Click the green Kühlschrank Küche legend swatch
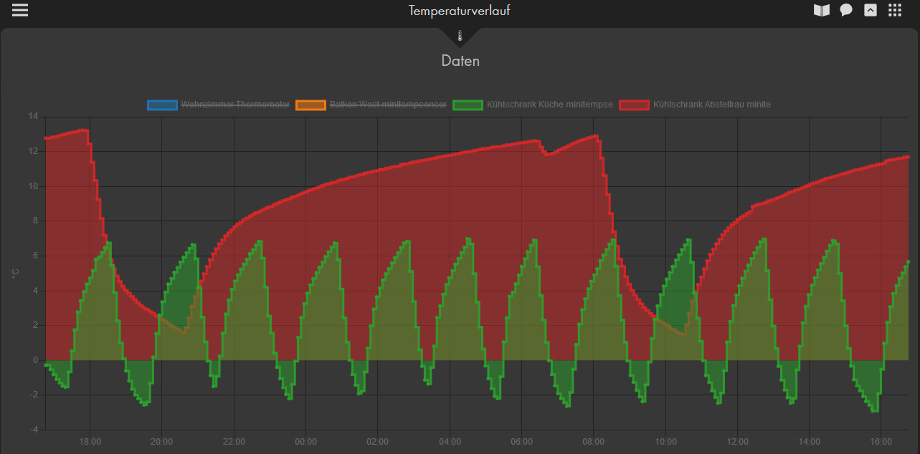The height and width of the screenshot is (454, 920). 468,105
